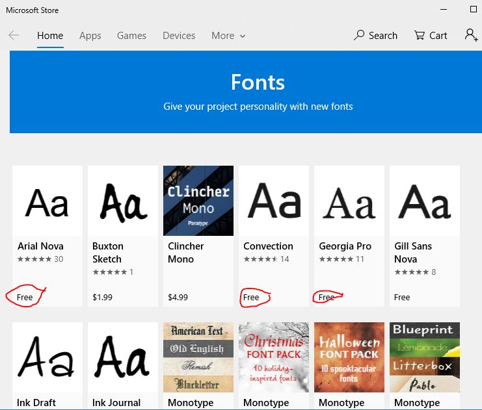This screenshot has width=482, height=410.
Task: Open the Georgia Pro font thumbnail
Action: (x=349, y=201)
